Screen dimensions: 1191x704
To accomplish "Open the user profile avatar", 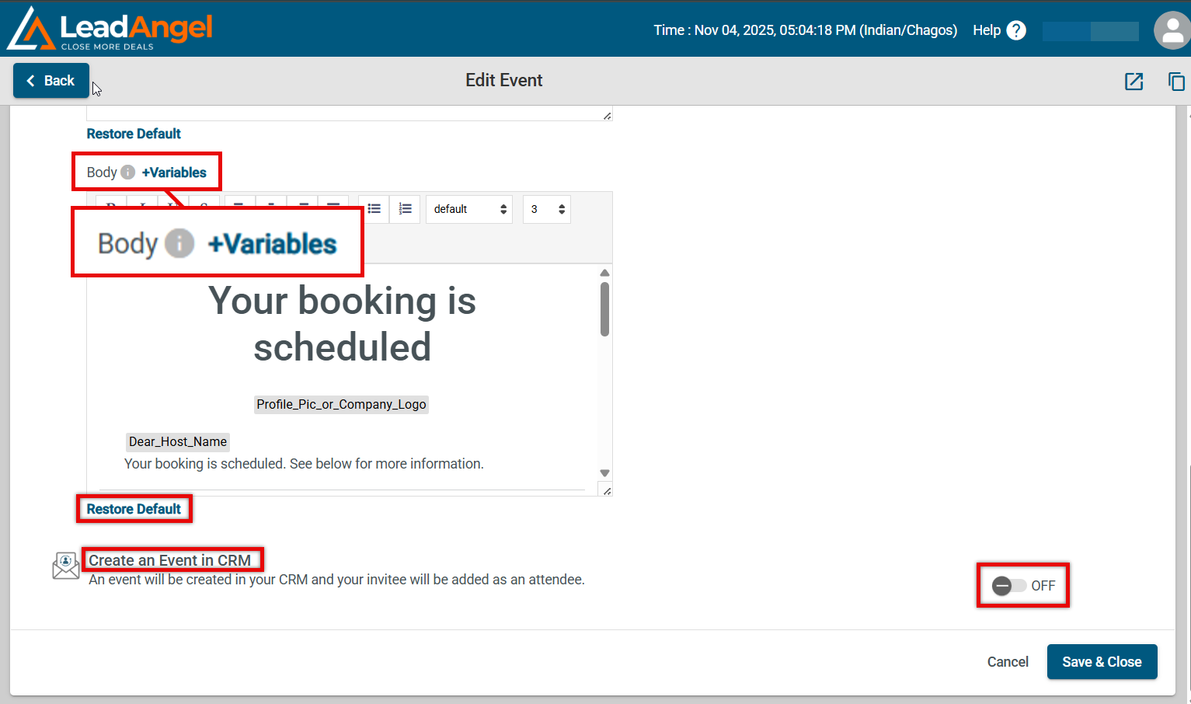I will coord(1172,30).
